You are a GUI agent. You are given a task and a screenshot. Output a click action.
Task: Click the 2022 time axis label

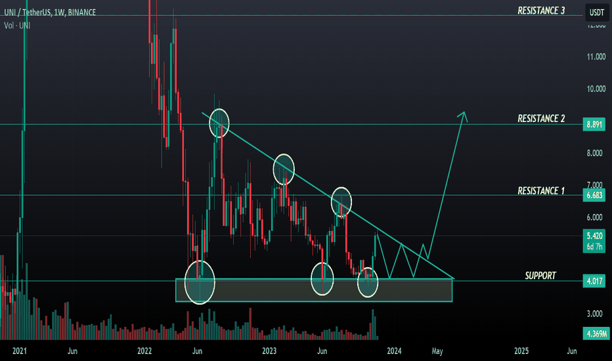click(x=144, y=351)
